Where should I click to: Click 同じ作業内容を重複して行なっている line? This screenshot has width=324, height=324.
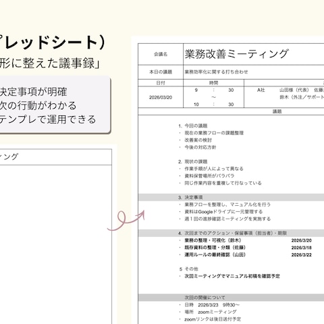(223, 183)
